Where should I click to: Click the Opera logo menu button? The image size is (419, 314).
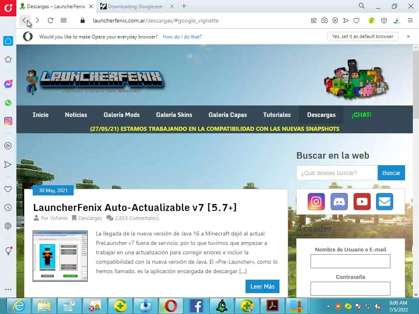[x=8, y=8]
